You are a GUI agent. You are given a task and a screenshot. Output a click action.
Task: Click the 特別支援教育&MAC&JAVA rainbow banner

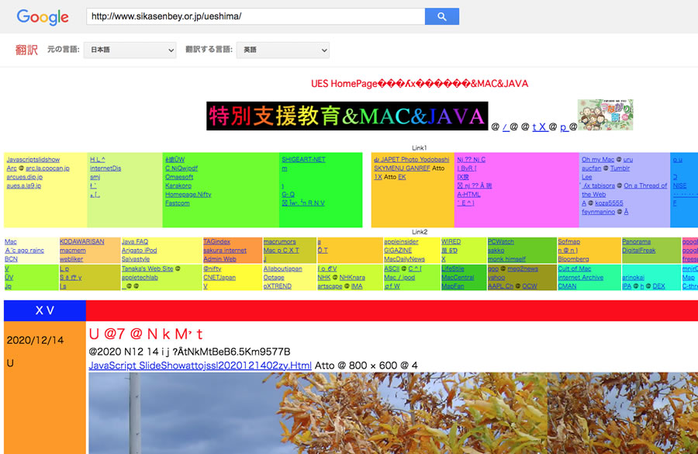[347, 116]
